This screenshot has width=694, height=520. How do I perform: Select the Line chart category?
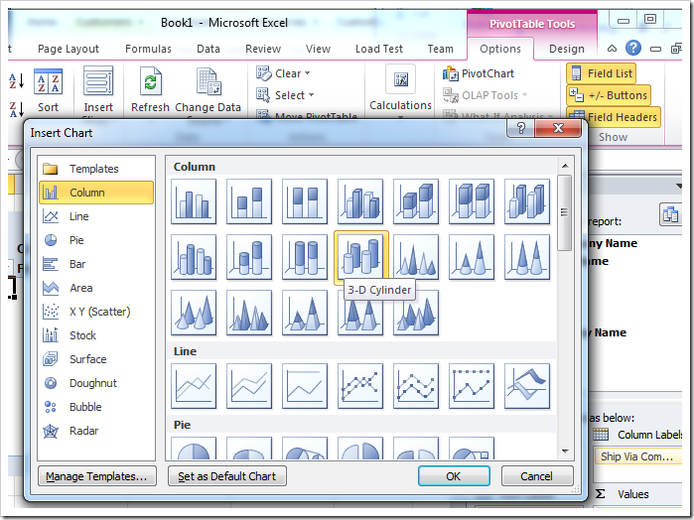tap(96, 216)
